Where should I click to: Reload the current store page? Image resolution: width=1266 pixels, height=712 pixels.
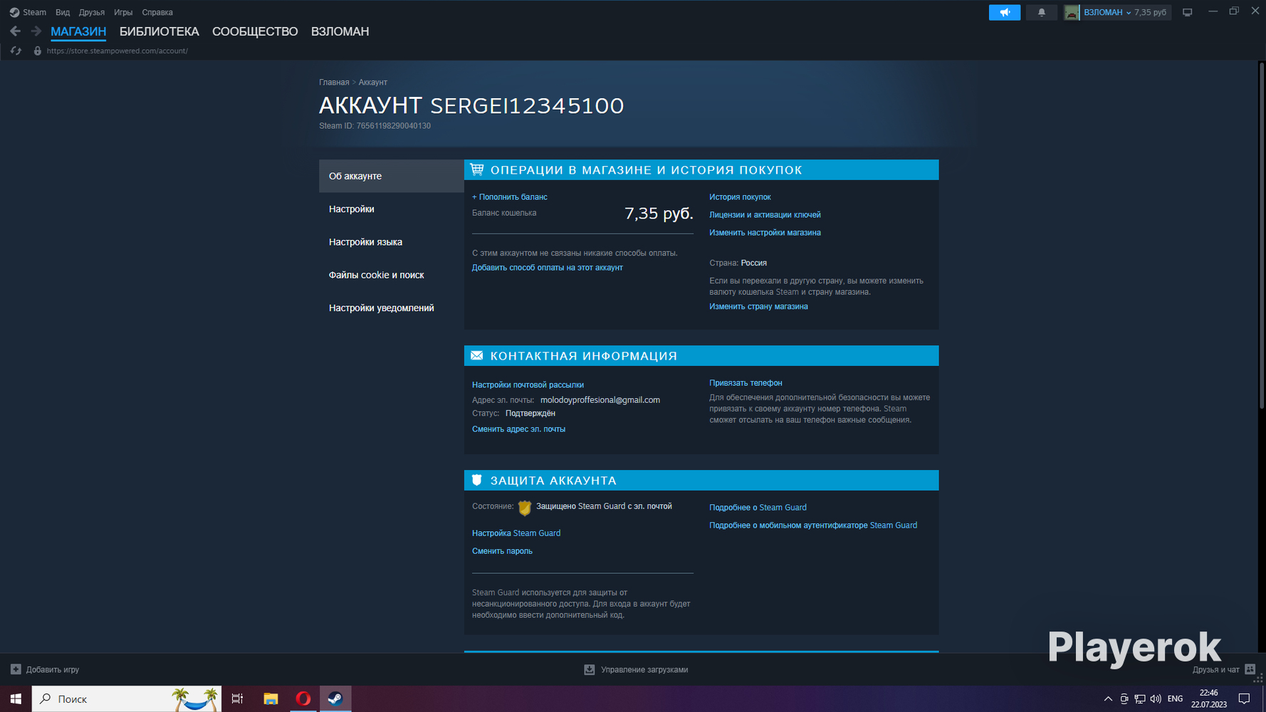pos(16,51)
